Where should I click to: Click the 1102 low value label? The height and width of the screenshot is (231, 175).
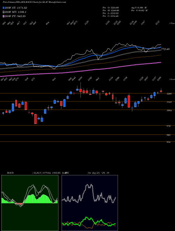90,79
